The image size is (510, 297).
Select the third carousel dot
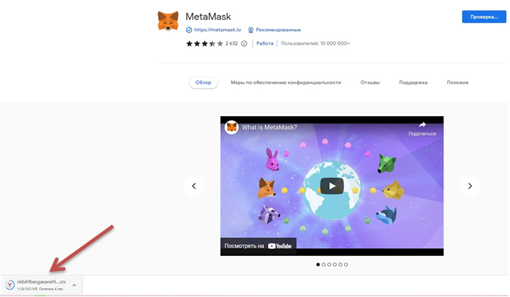click(329, 265)
